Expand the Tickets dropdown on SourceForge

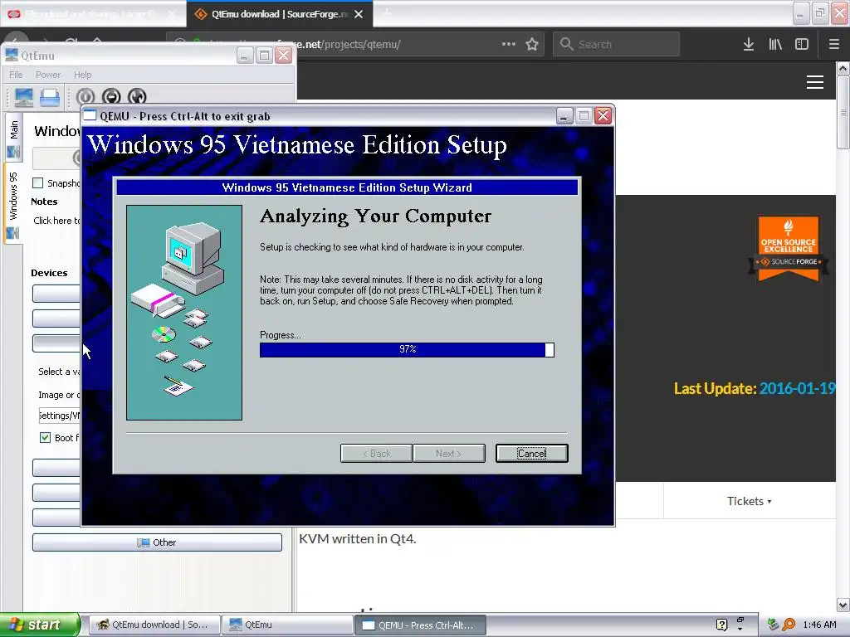click(x=750, y=501)
